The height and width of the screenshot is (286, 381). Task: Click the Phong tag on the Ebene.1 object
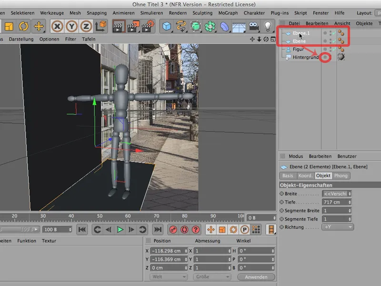(x=341, y=33)
